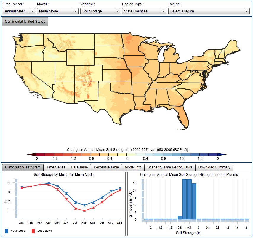Viewport: 253px width, 238px height.
Task: Toggle the blue 1950-2005 legend swatch
Action: tap(7, 231)
